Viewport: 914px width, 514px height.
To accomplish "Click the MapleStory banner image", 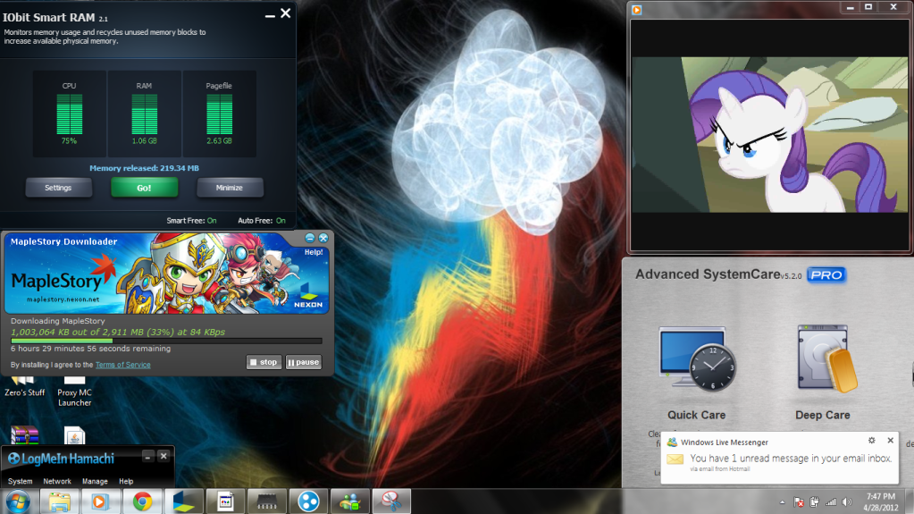I will click(167, 274).
